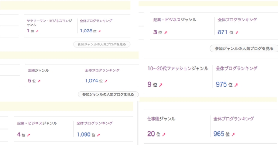278x145 pixels.
Task: Open the 主婦ジャンル link
Action: click(38, 70)
